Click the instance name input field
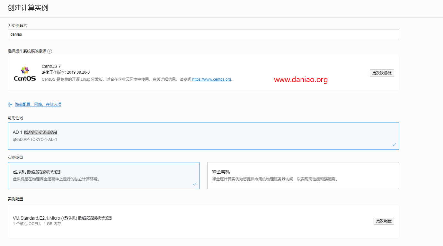443x246 pixels. 203,34
